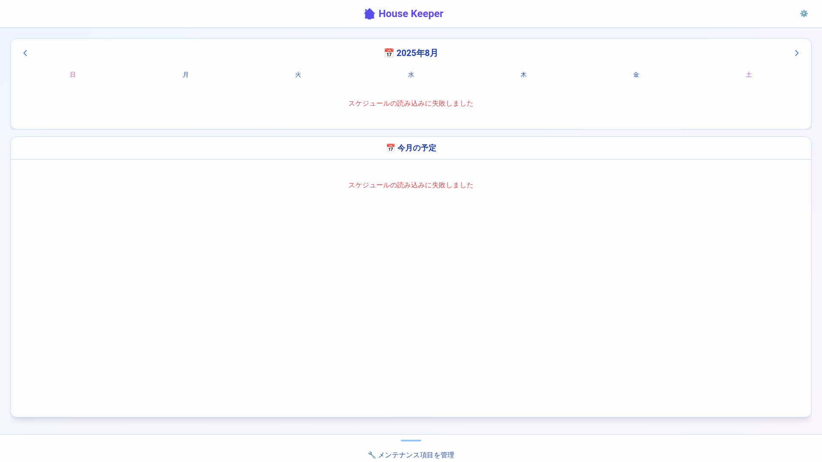Go to the next month
The image size is (822, 462).
(x=797, y=53)
